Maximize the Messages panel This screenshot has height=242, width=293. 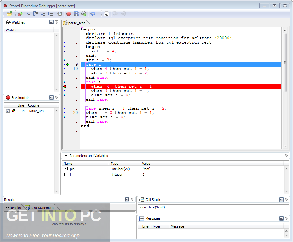(x=281, y=218)
